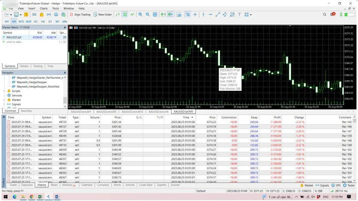The image size is (358, 201).
Task: Switch chart to candlesticks type
Action: 125,14
